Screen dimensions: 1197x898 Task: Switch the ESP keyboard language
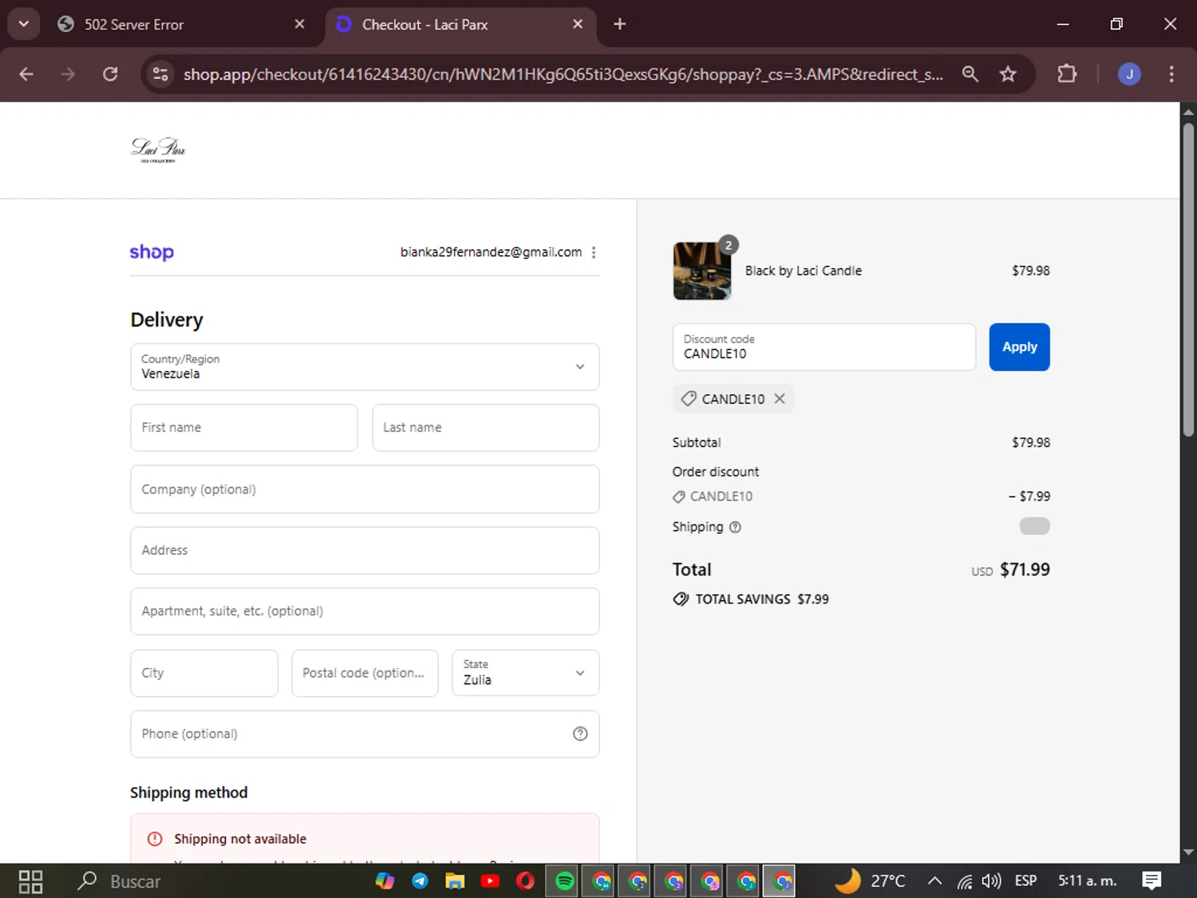pos(1025,881)
